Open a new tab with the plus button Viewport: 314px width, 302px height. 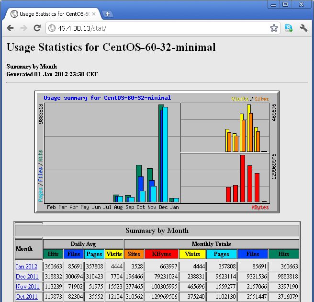point(108,14)
